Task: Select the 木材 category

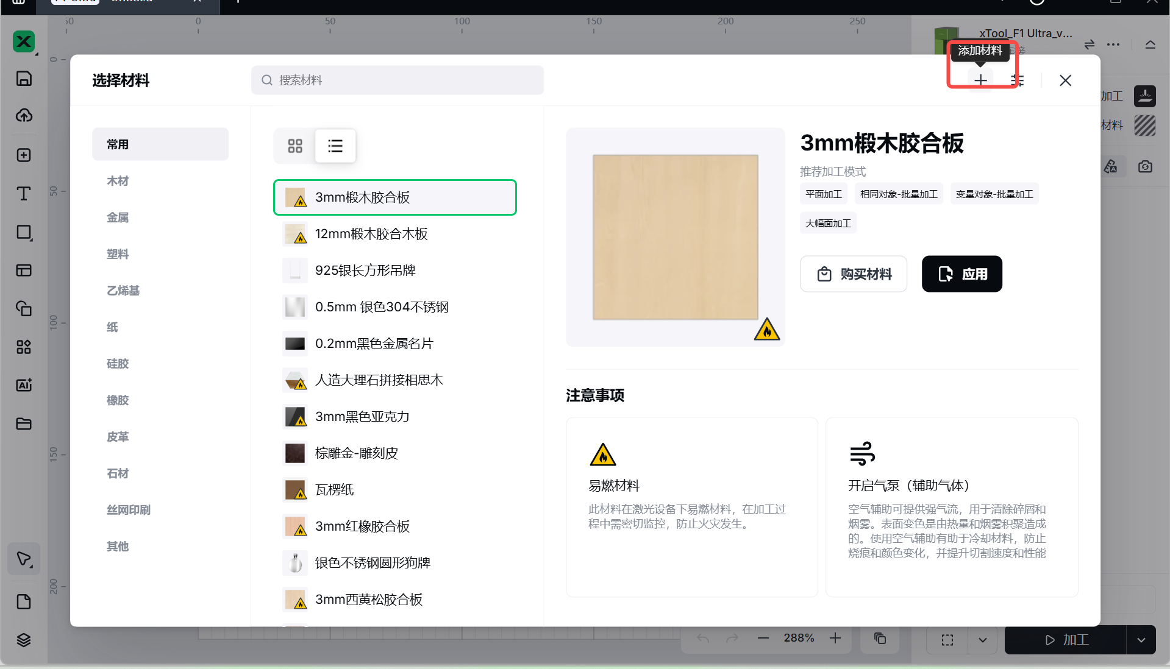Action: pyautogui.click(x=118, y=181)
